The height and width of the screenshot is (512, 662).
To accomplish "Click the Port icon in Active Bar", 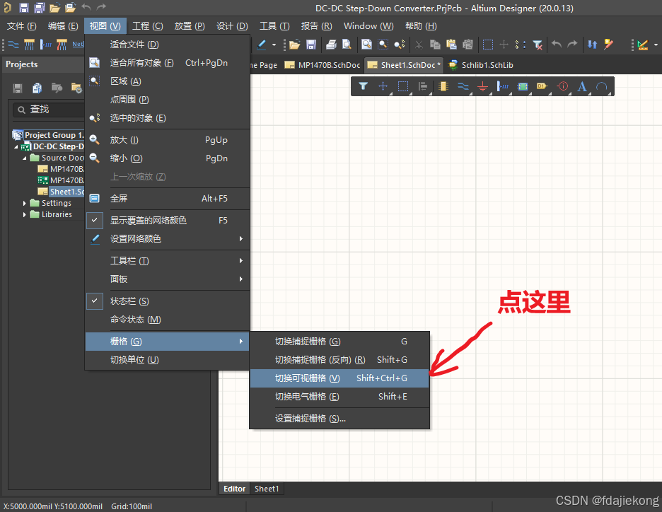I will coord(542,86).
